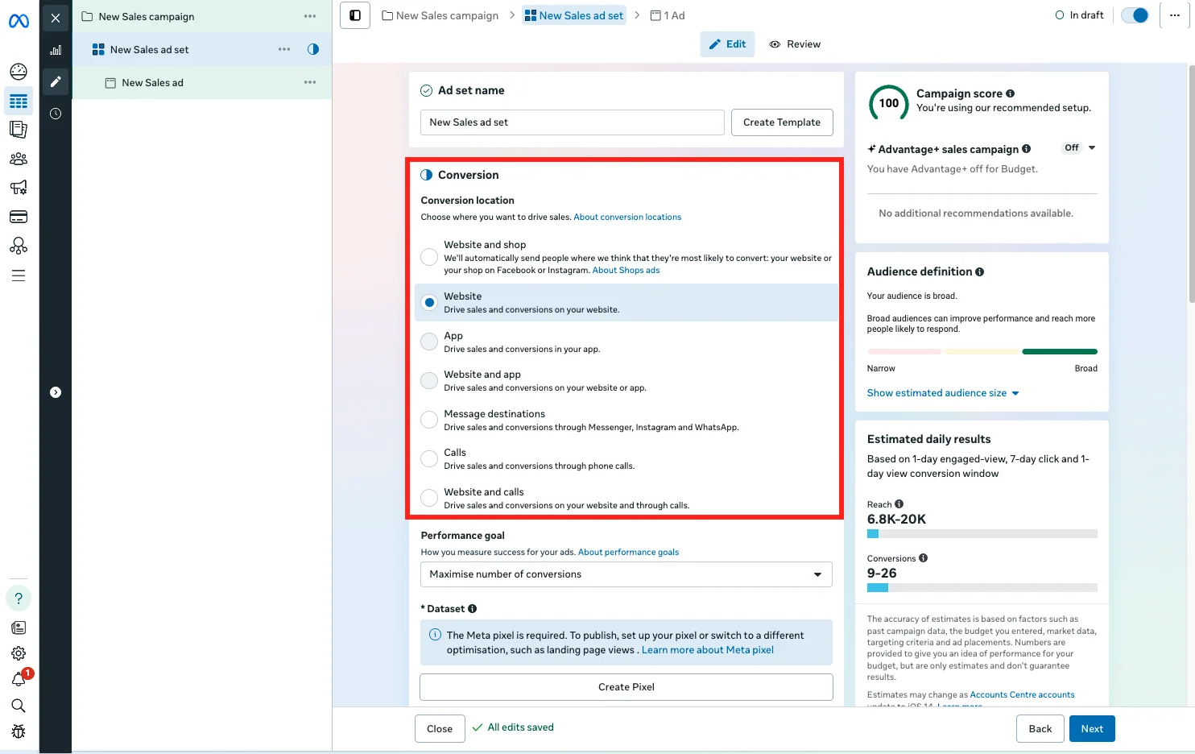Open Account overview gauge icon

coord(19,72)
